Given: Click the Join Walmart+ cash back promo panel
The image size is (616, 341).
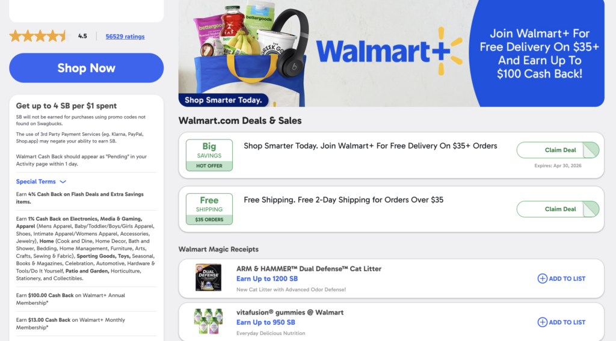Looking at the screenshot, I should coord(539,54).
